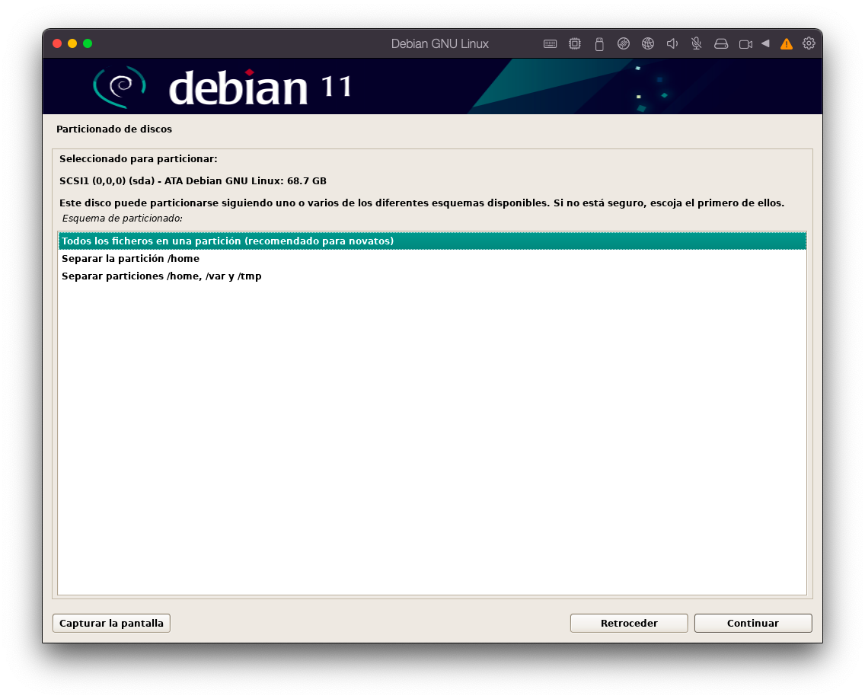Screen dimensions: 865x699
Task: Click the CPU chip icon
Action: tap(574, 44)
